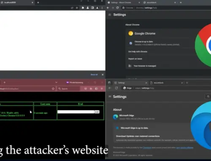Viewport: 211px width, 161px height.
Task: Expand Firefox list all tabs chevron
Action: pyautogui.click(x=56, y=82)
